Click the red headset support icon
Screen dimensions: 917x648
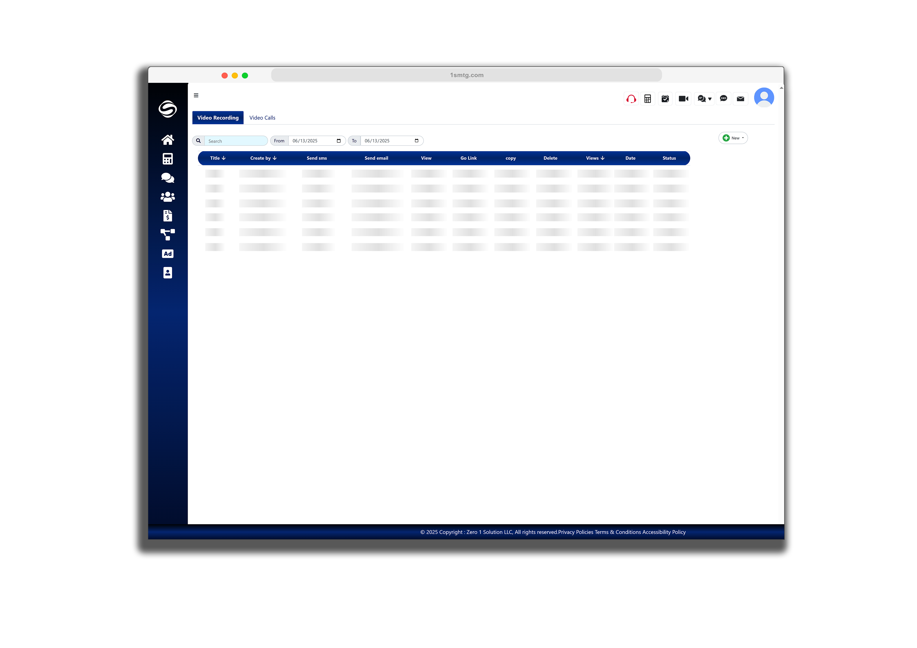[x=631, y=99]
